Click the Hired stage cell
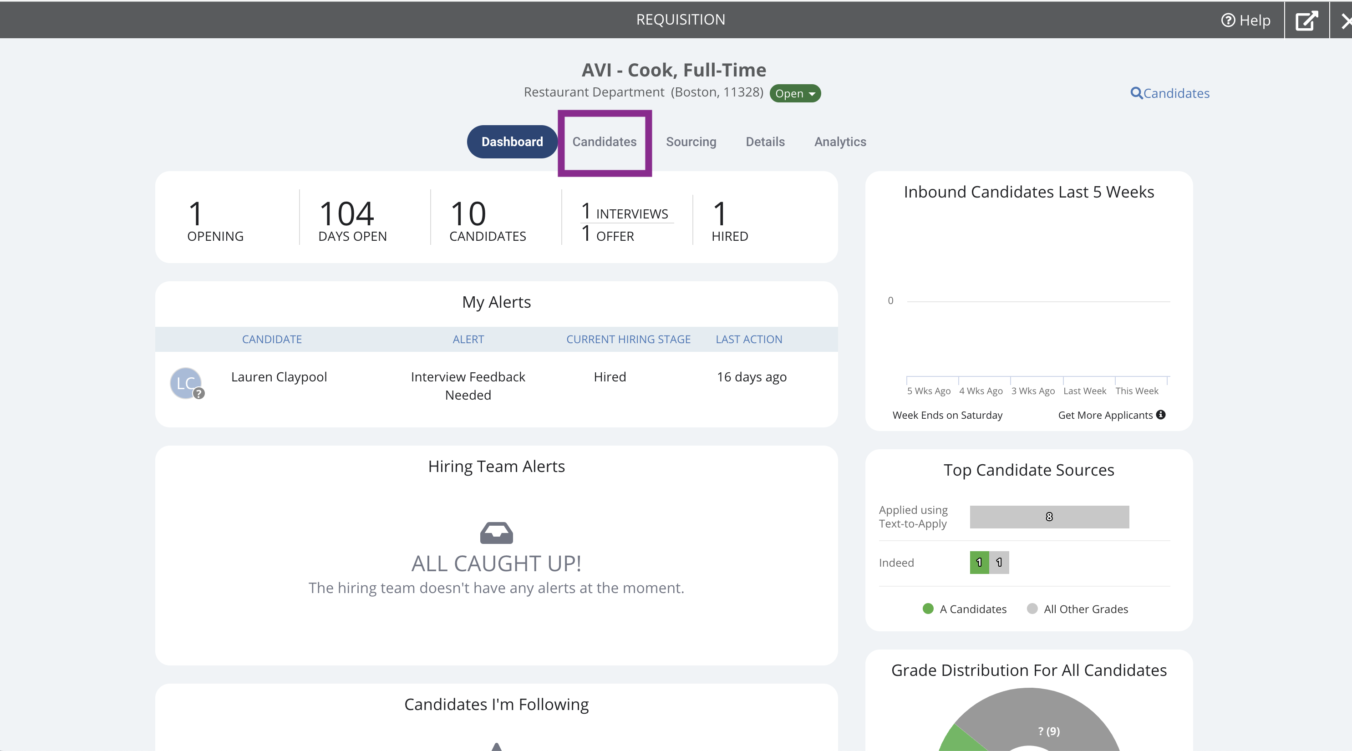Viewport: 1352px width, 751px height. [610, 377]
